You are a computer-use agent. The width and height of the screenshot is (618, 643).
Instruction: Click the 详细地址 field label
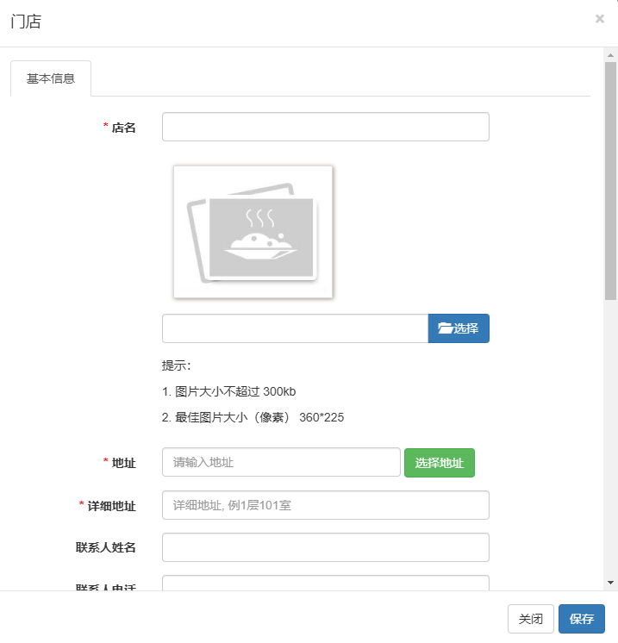(x=112, y=506)
